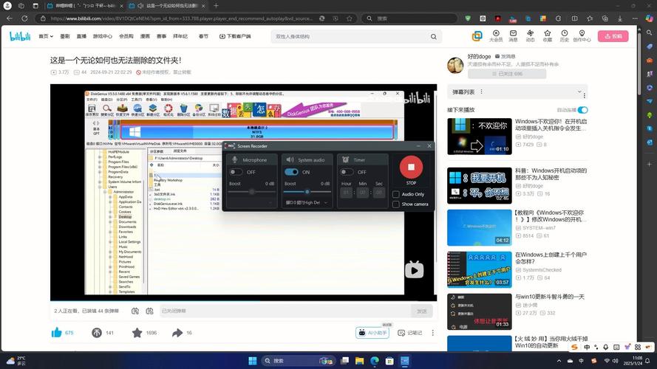
Task: Click 记笔记 notes button
Action: [x=409, y=333]
